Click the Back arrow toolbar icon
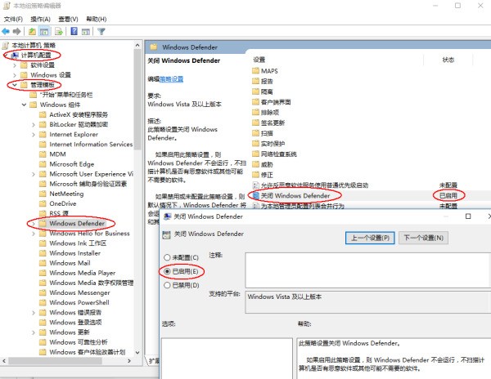The height and width of the screenshot is (379, 491). click(x=6, y=31)
